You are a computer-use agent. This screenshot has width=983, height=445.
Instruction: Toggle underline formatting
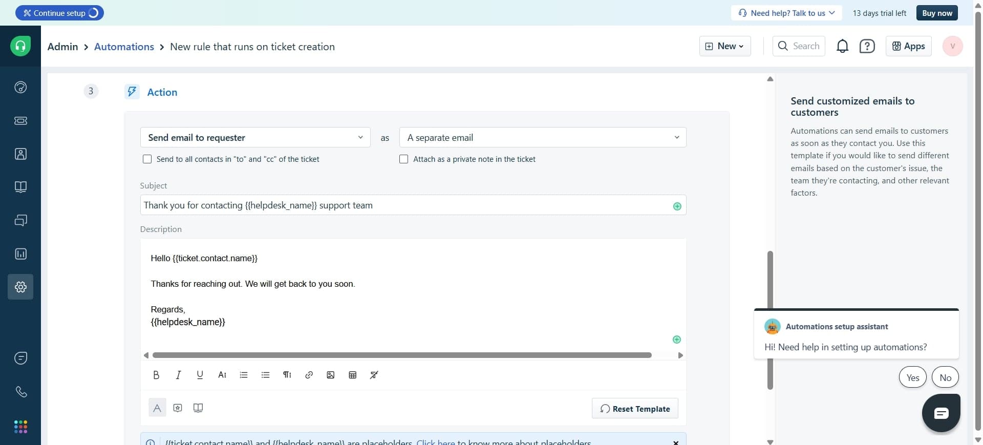200,375
